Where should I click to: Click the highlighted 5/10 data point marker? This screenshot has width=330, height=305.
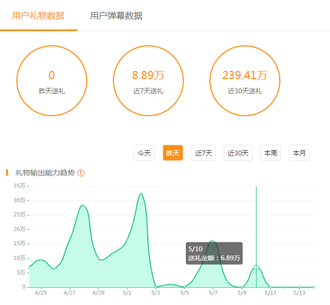coord(256,267)
